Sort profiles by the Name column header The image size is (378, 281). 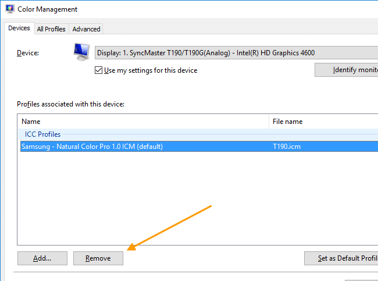143,122
